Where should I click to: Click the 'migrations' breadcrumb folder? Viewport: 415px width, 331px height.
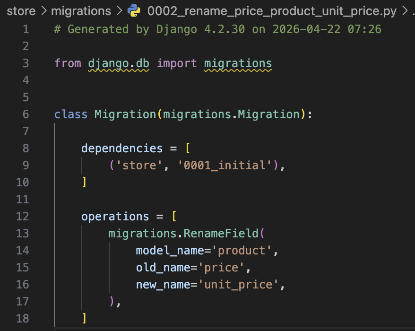(x=81, y=11)
